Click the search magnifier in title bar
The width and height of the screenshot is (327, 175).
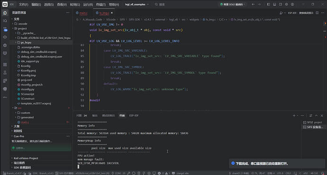[156, 4]
